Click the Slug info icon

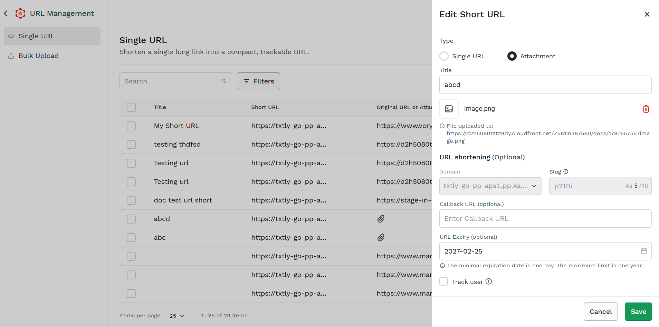point(566,171)
